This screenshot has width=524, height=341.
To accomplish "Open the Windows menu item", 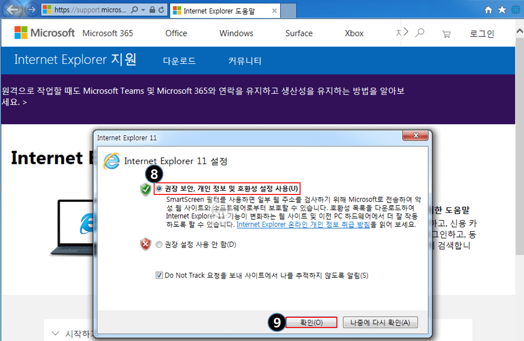I will pyautogui.click(x=236, y=33).
